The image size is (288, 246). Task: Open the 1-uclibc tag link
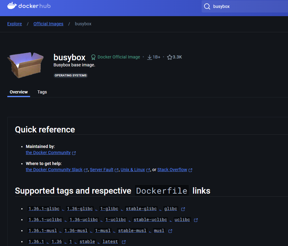click(x=116, y=220)
